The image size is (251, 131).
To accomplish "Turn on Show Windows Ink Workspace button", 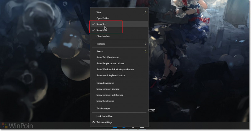I will click(x=119, y=70).
